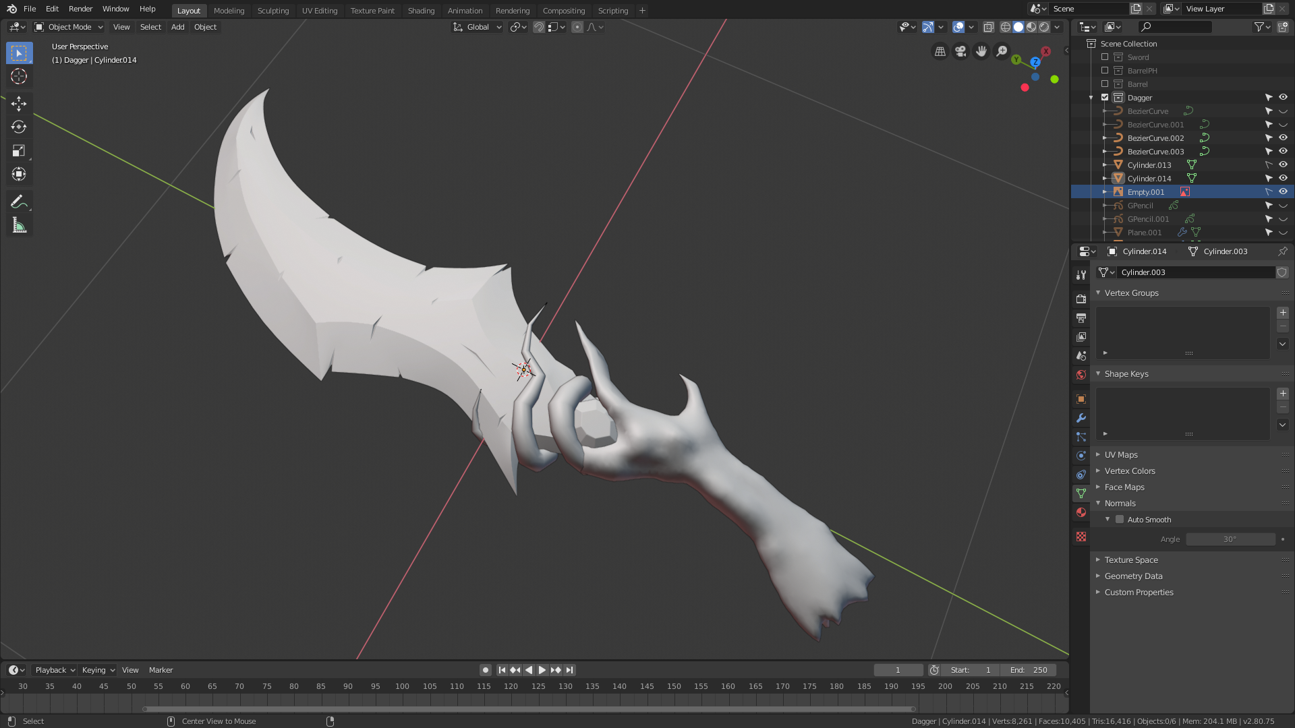This screenshot has width=1295, height=728.
Task: Open the Render menu
Action: click(80, 9)
